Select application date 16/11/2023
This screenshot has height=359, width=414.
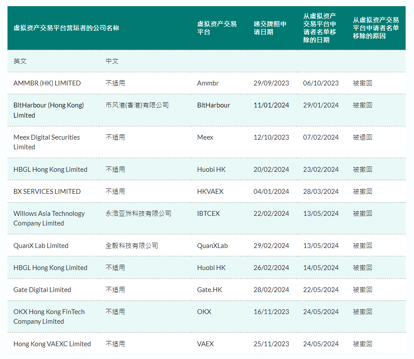pyautogui.click(x=271, y=312)
